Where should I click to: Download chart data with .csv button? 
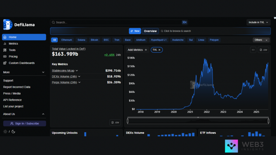(x=263, y=50)
